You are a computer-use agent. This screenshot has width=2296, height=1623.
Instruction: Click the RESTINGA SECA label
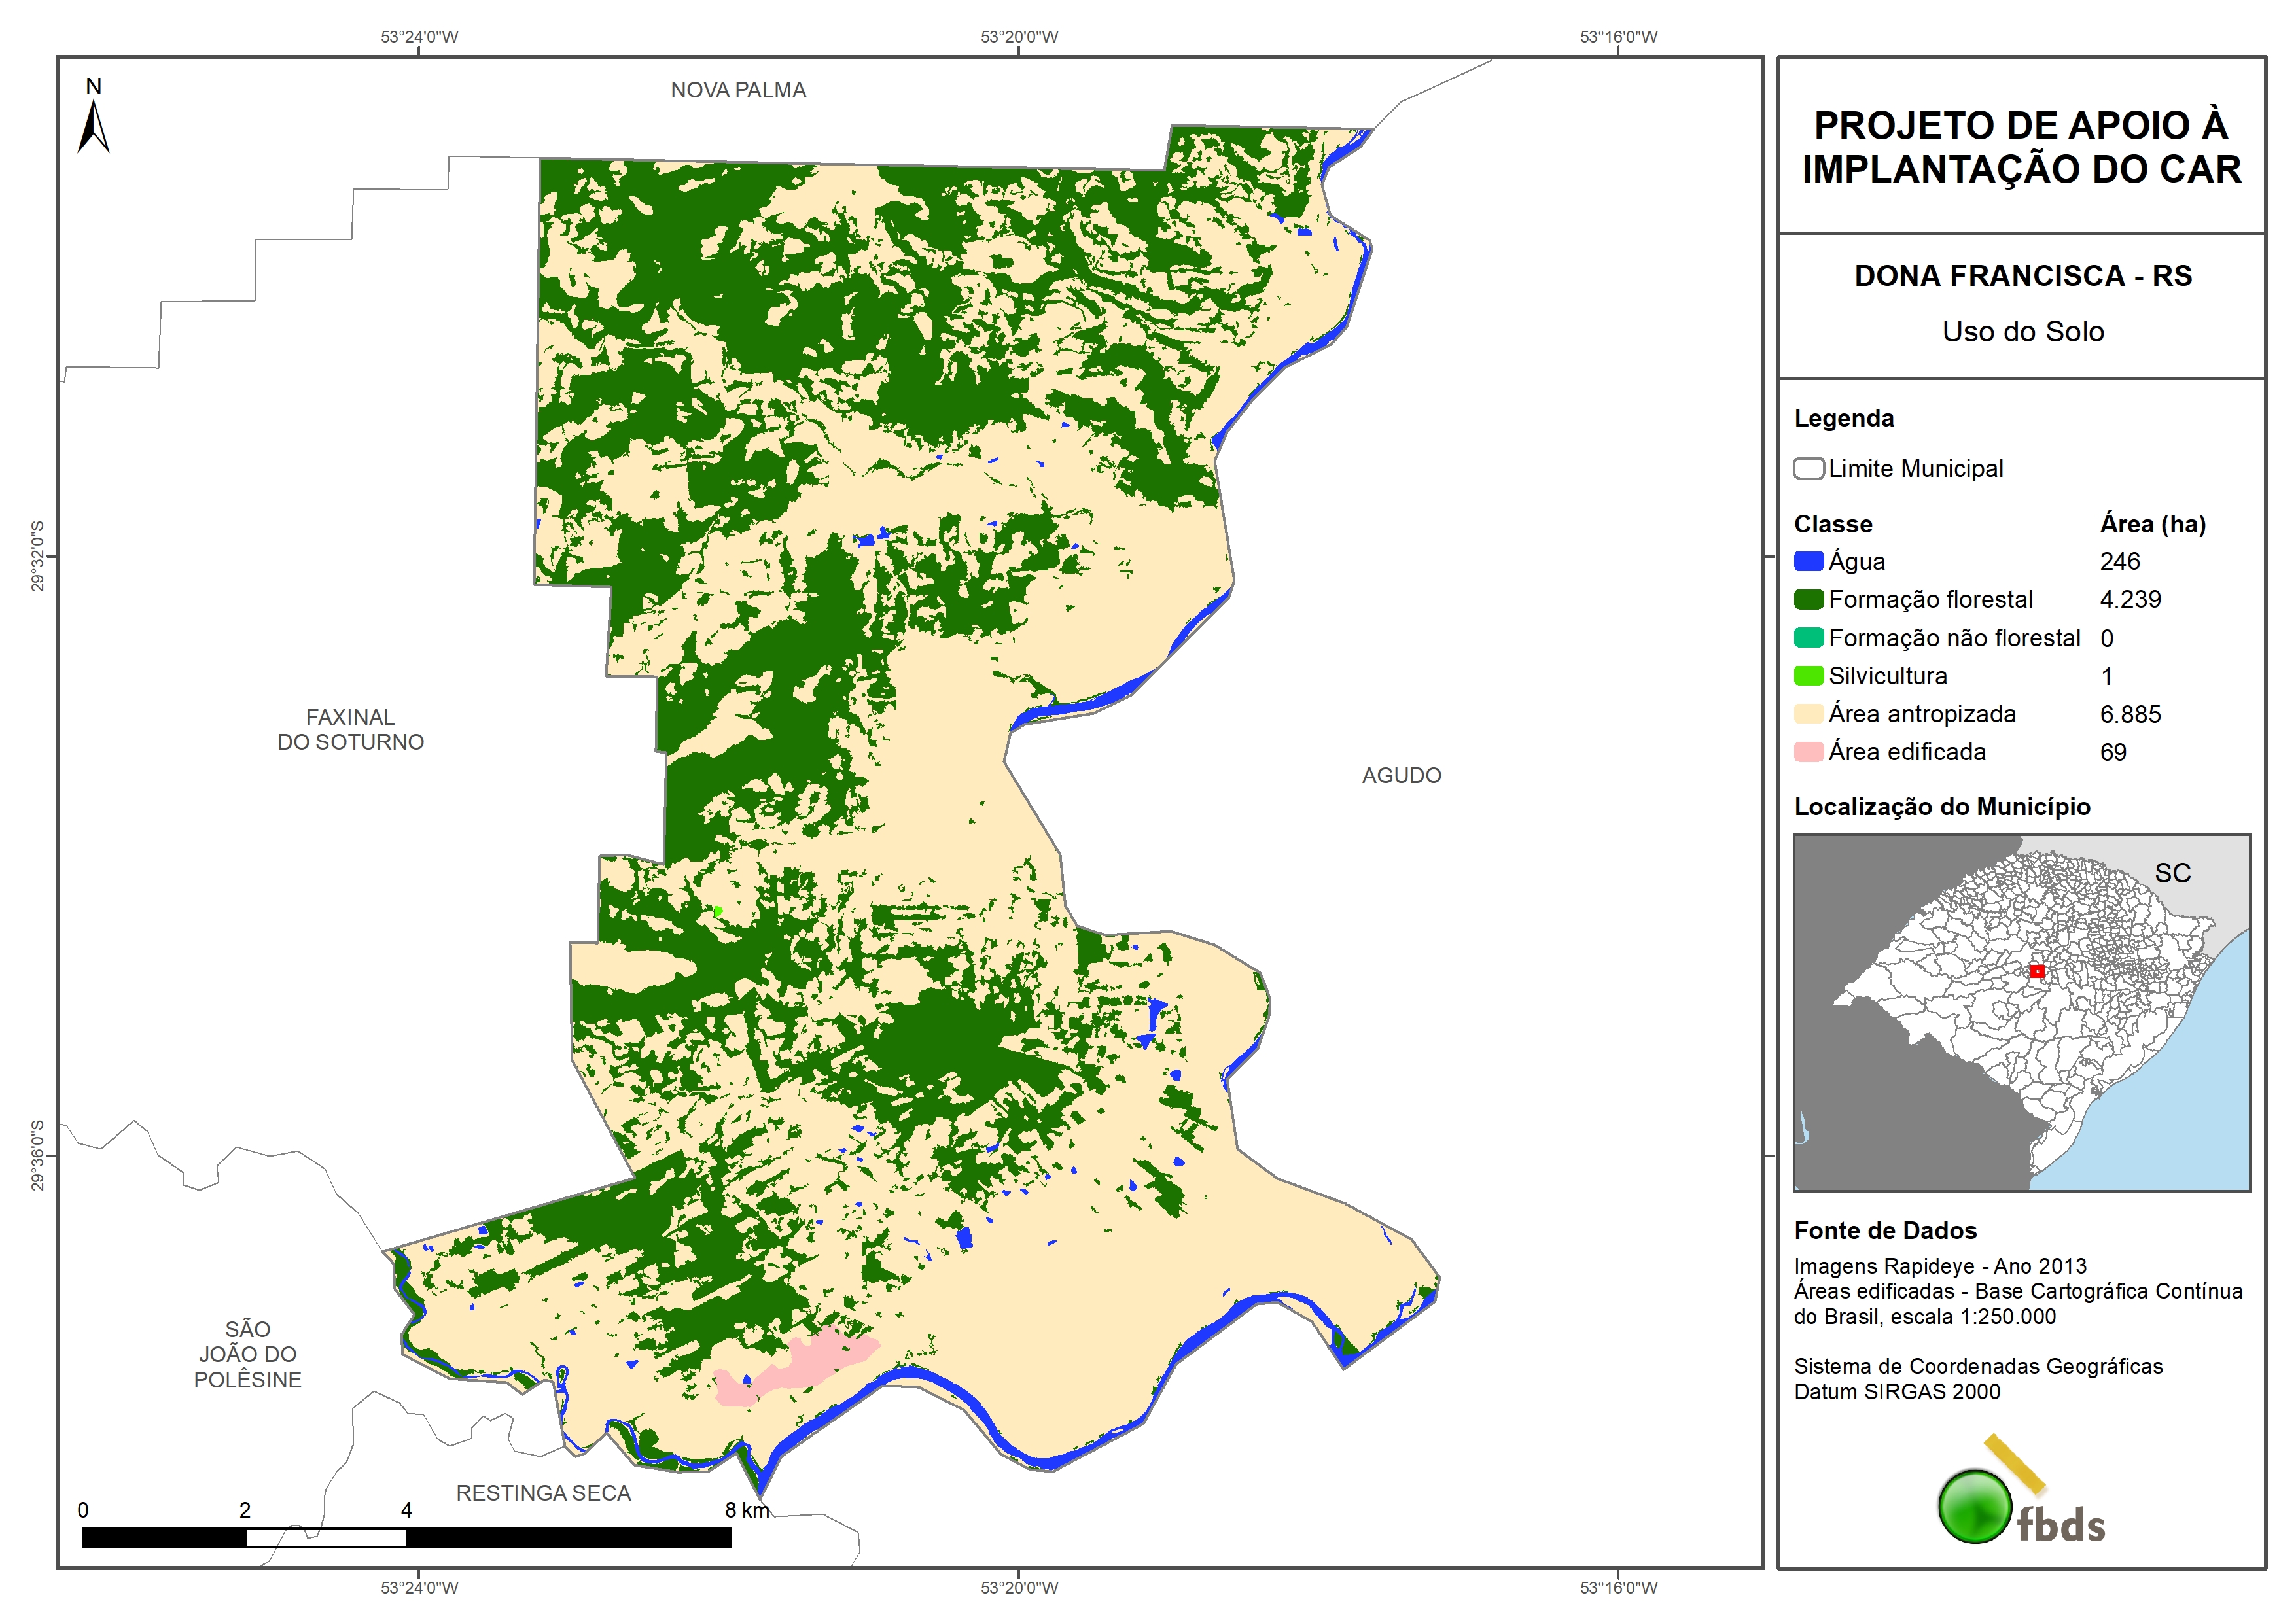click(543, 1493)
